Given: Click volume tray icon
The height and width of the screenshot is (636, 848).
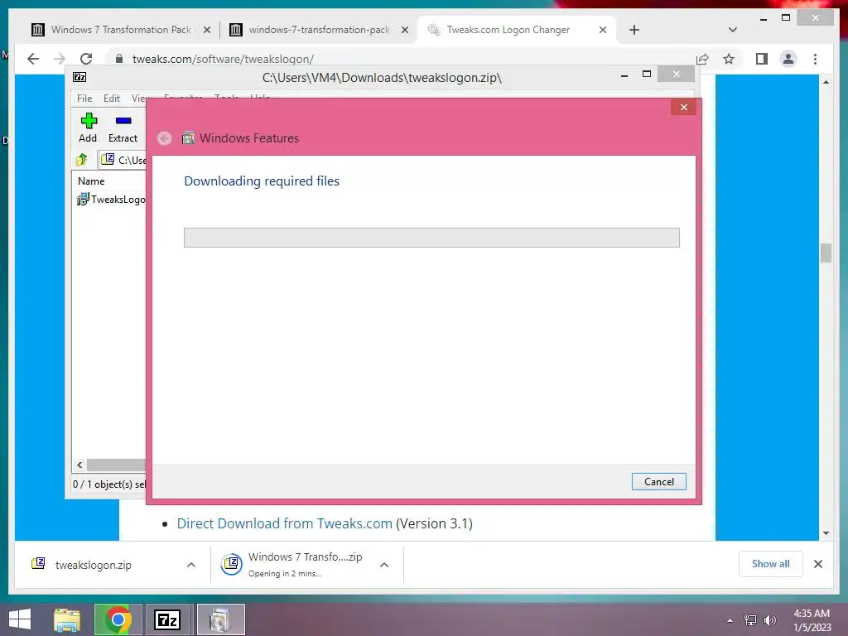Looking at the screenshot, I should point(770,620).
